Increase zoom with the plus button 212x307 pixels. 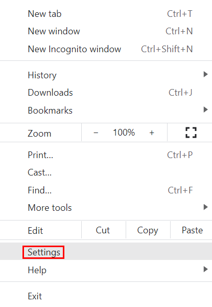152,133
